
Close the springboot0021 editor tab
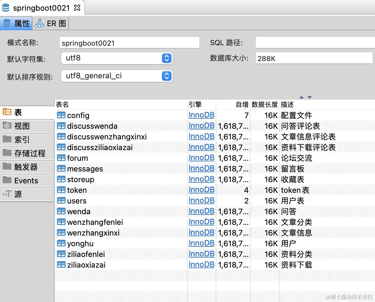[77, 8]
